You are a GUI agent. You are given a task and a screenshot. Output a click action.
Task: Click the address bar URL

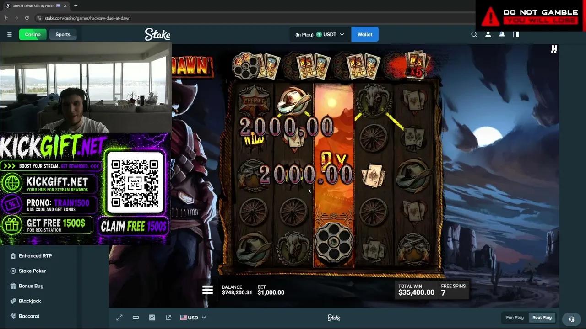[x=87, y=18]
